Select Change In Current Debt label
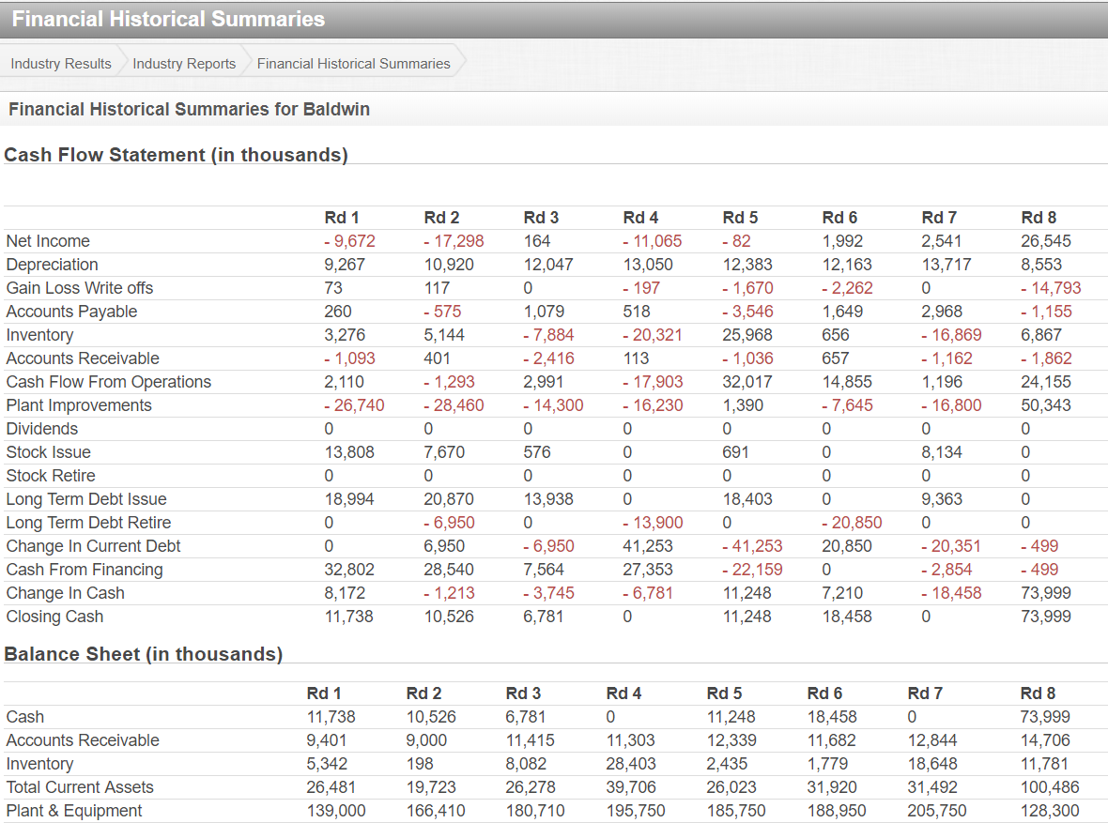This screenshot has width=1108, height=823. click(x=93, y=546)
